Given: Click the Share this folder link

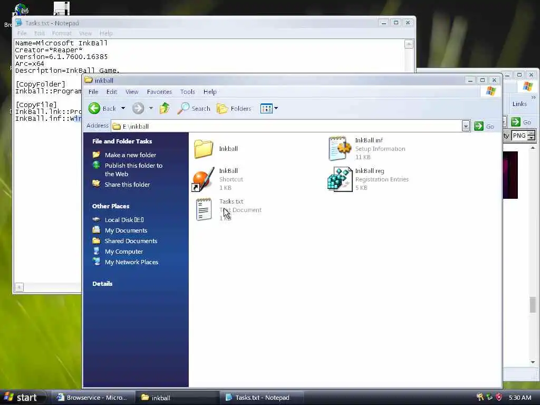Looking at the screenshot, I should 128,185.
